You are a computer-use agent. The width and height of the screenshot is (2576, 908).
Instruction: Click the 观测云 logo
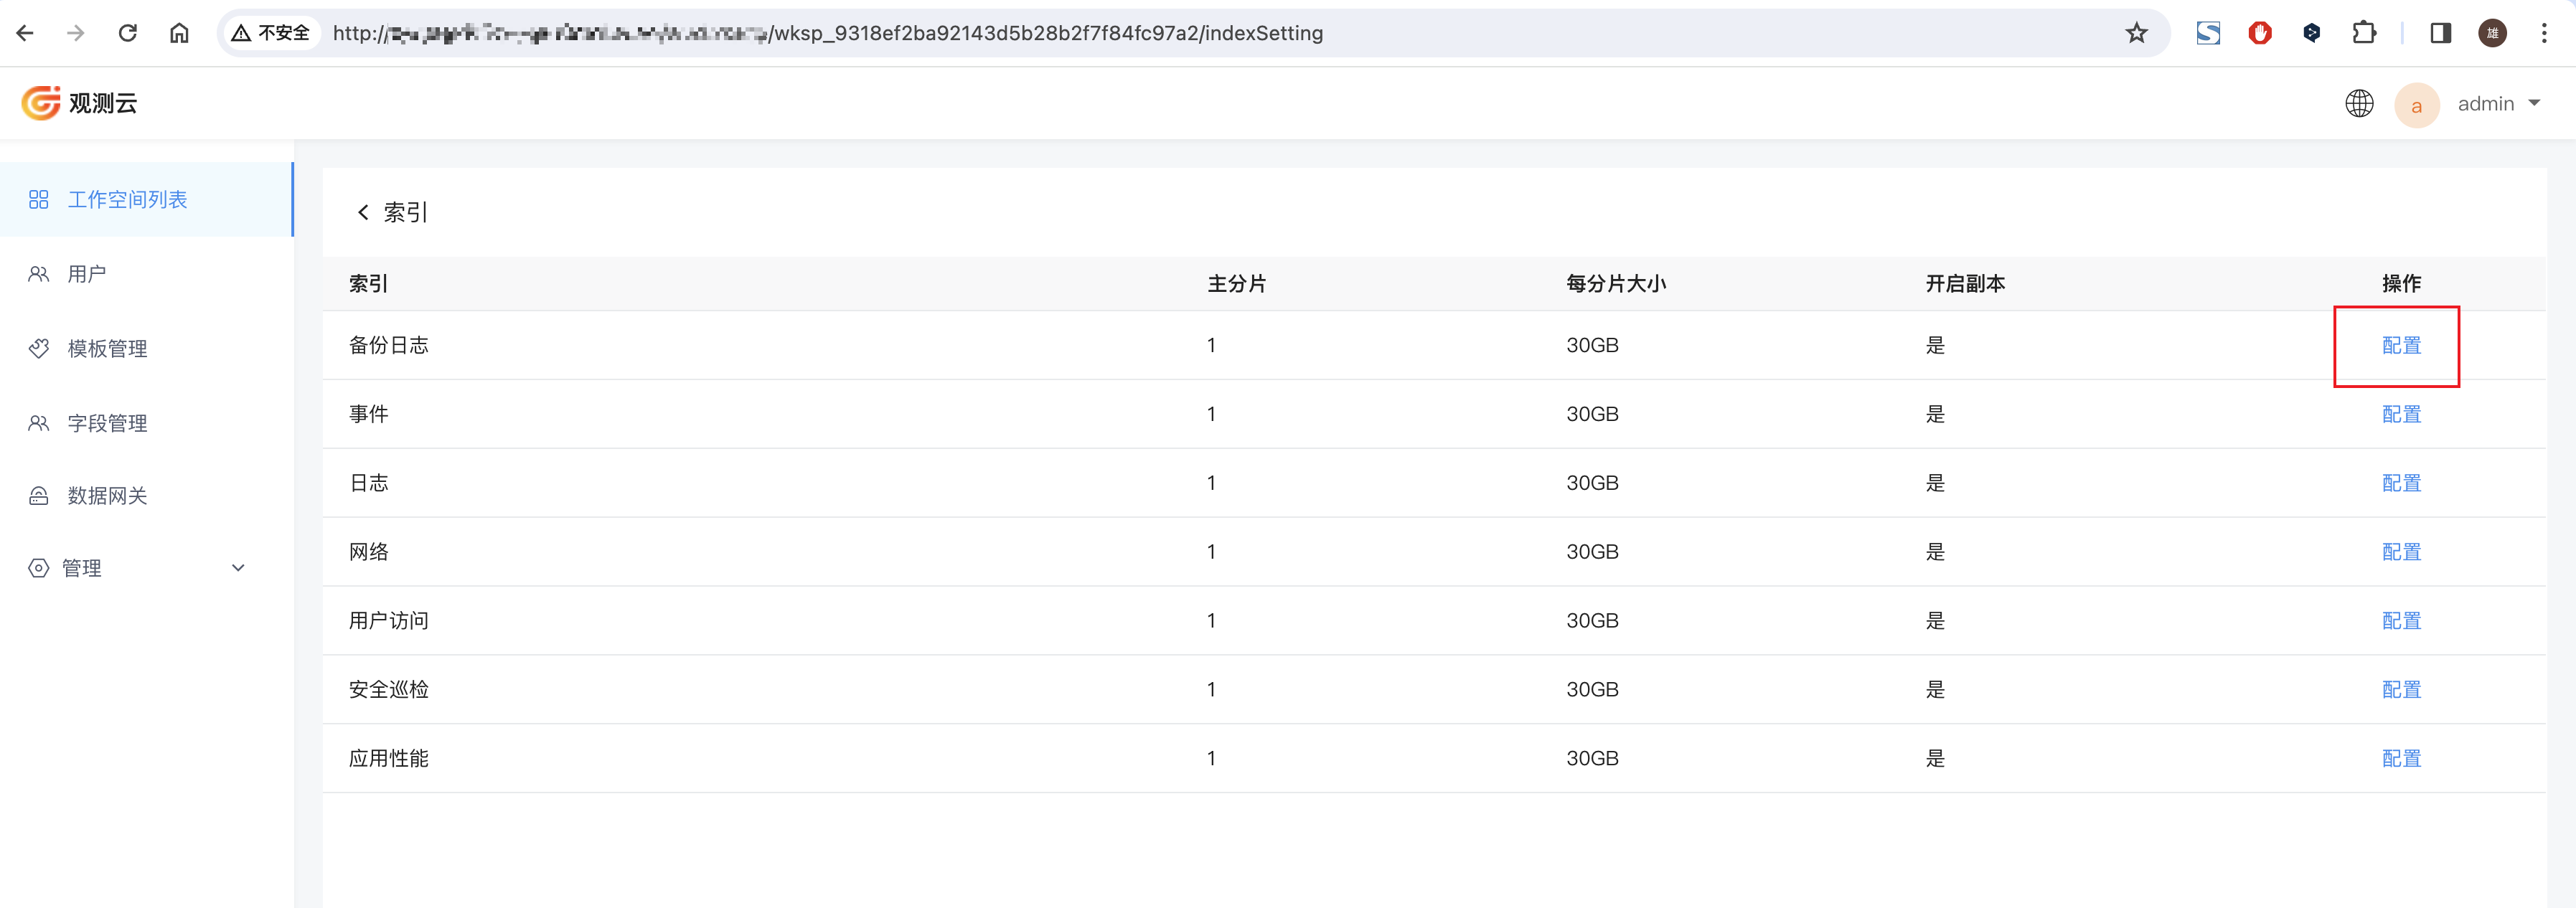[x=79, y=103]
